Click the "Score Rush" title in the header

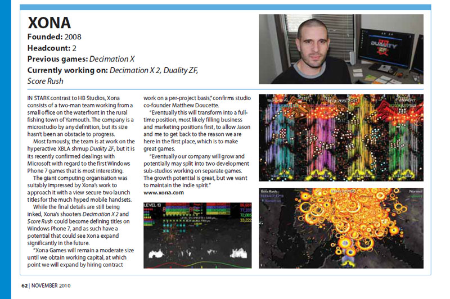[x=46, y=81]
